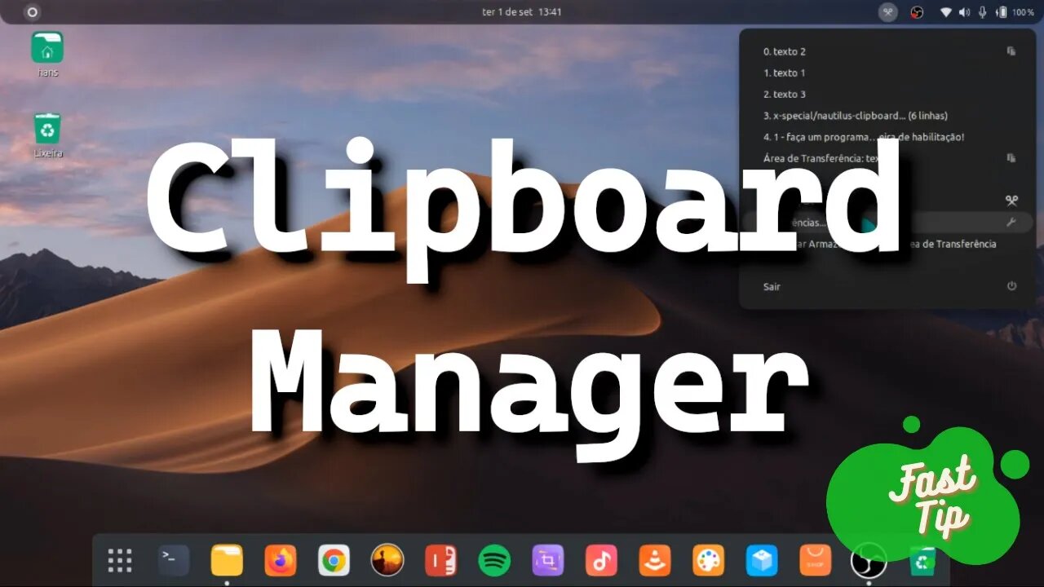Launch Firefox from the dock
Screen dimensions: 1044x587
click(281, 560)
